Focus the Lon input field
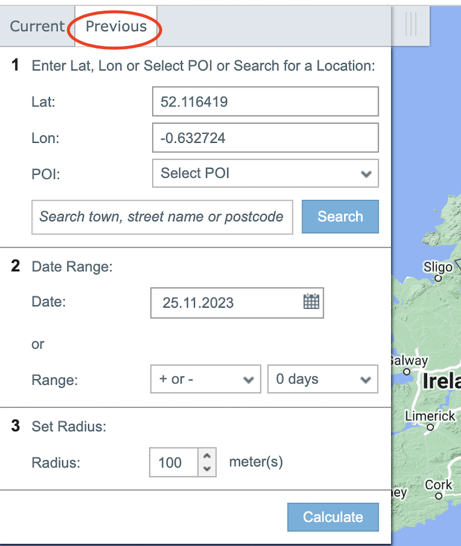 (x=265, y=138)
